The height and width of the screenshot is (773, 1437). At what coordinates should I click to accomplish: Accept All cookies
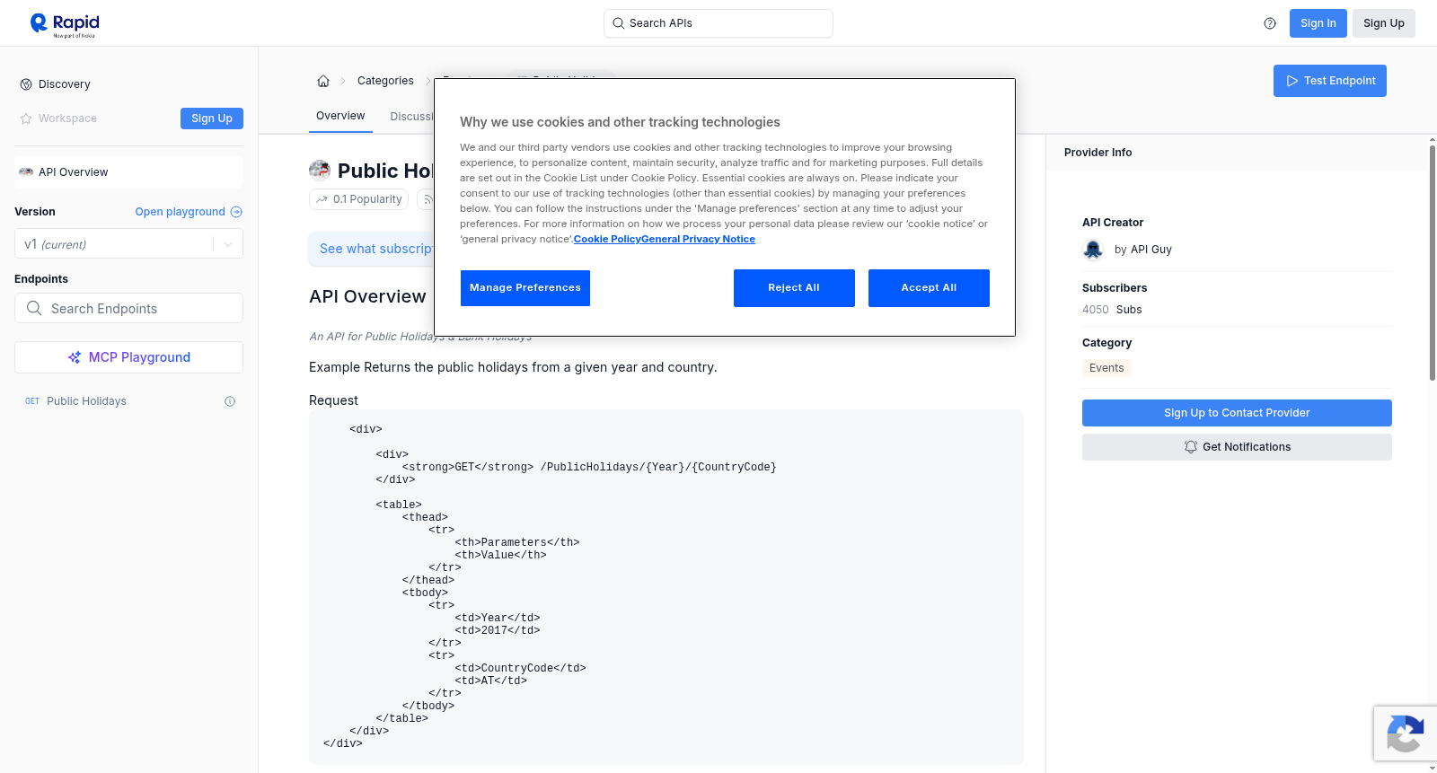(x=929, y=288)
